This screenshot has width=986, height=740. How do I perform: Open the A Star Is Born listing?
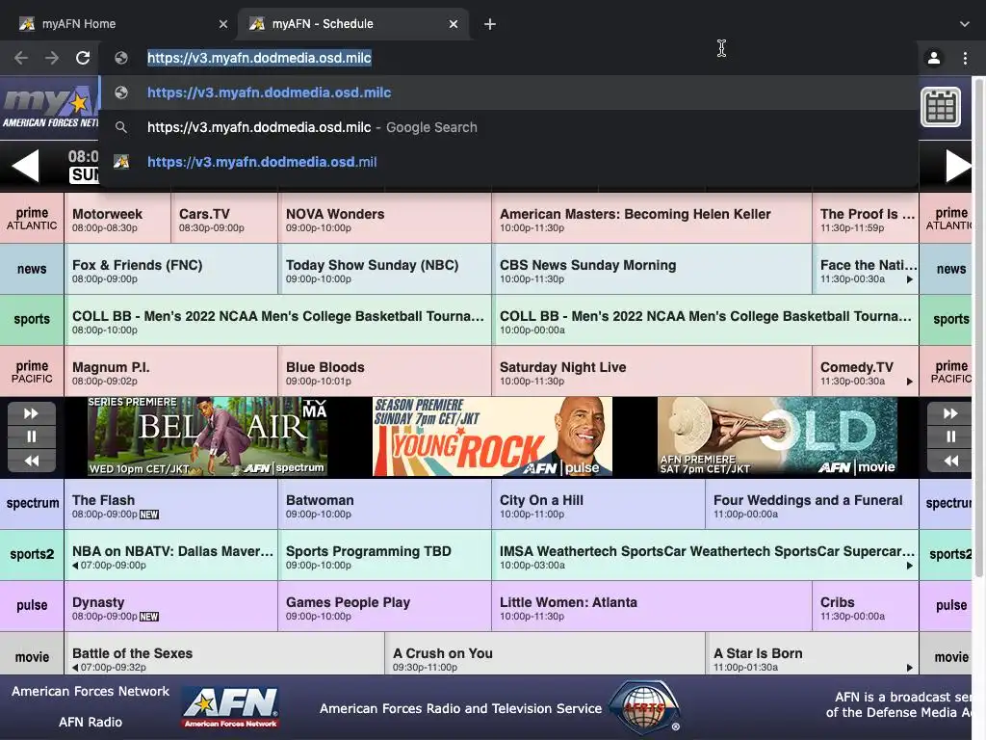coord(813,656)
